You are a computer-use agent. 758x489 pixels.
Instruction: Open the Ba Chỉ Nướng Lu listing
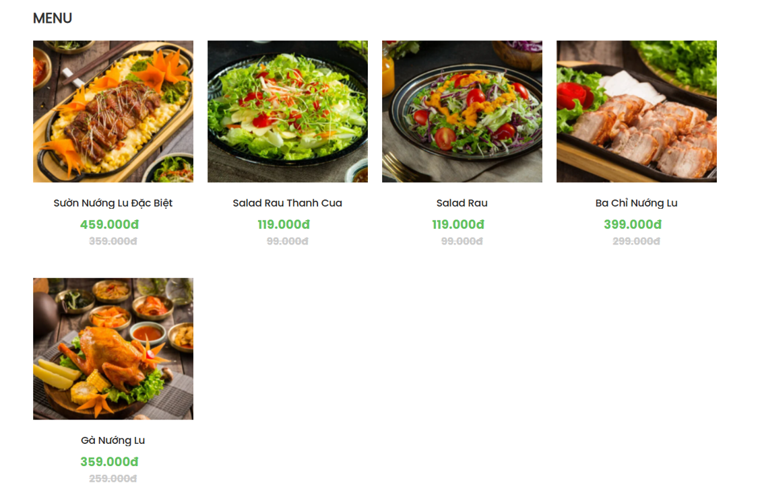coord(635,203)
